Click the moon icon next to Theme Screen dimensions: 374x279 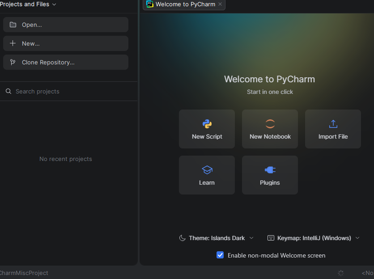coord(182,238)
